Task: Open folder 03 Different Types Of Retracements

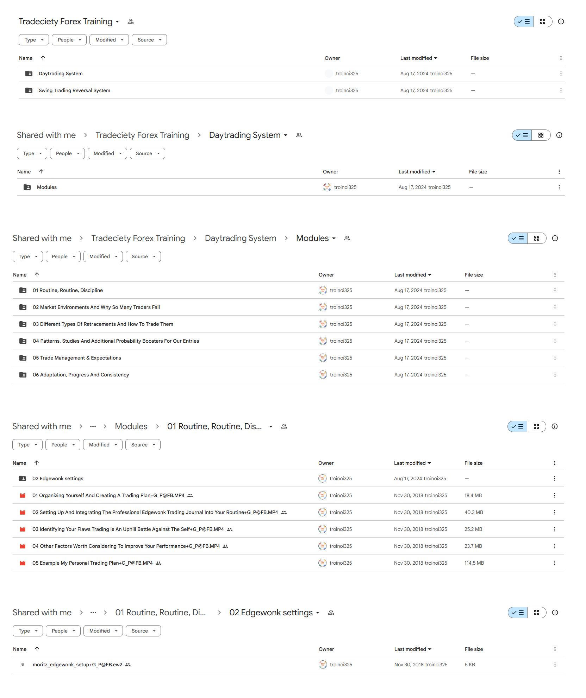Action: click(x=103, y=324)
